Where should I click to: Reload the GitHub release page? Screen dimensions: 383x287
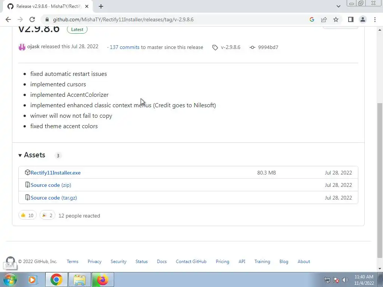tap(32, 19)
